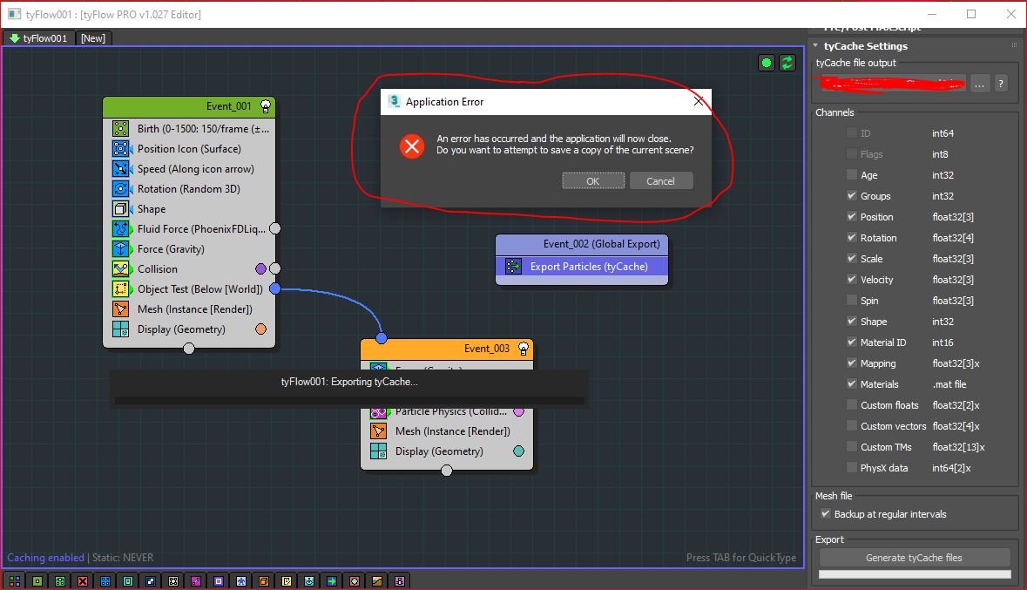Click the green refresh icon in editor corner
The height and width of the screenshot is (590, 1027).
pyautogui.click(x=787, y=63)
